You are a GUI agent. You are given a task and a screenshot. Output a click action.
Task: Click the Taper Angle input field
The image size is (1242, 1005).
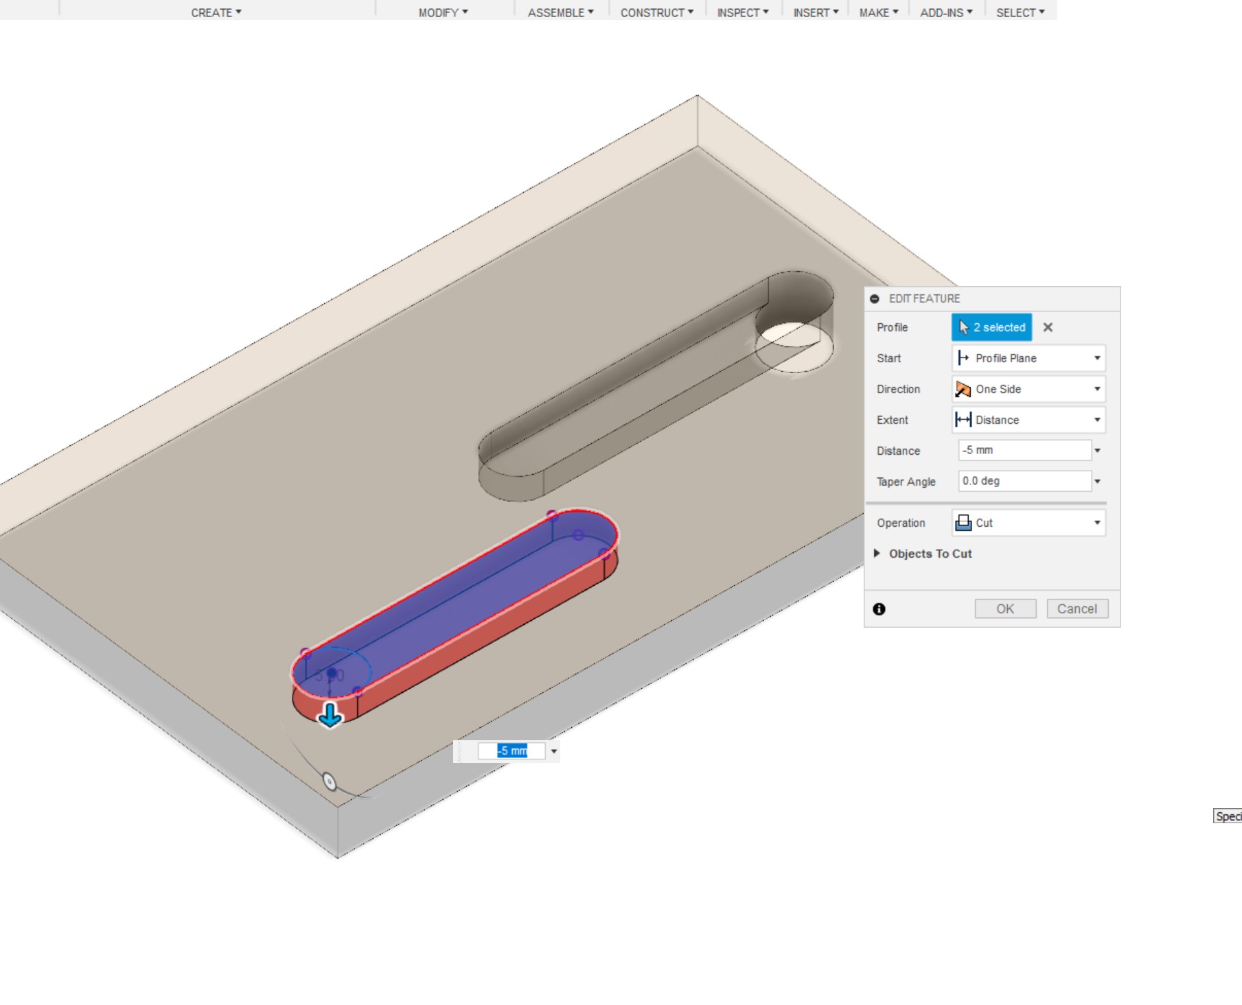1024,482
